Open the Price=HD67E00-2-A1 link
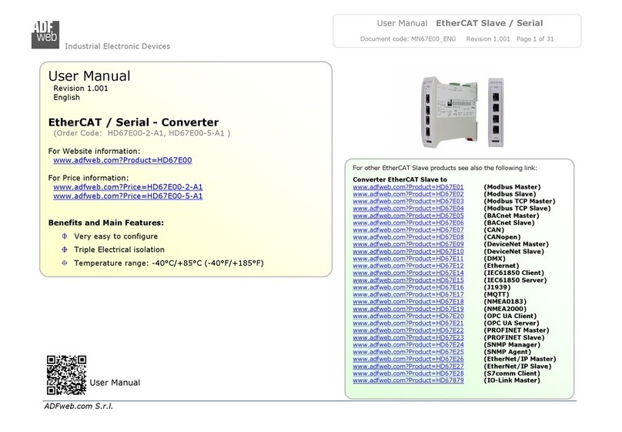Screen dimensions: 622x432 (x=128, y=187)
